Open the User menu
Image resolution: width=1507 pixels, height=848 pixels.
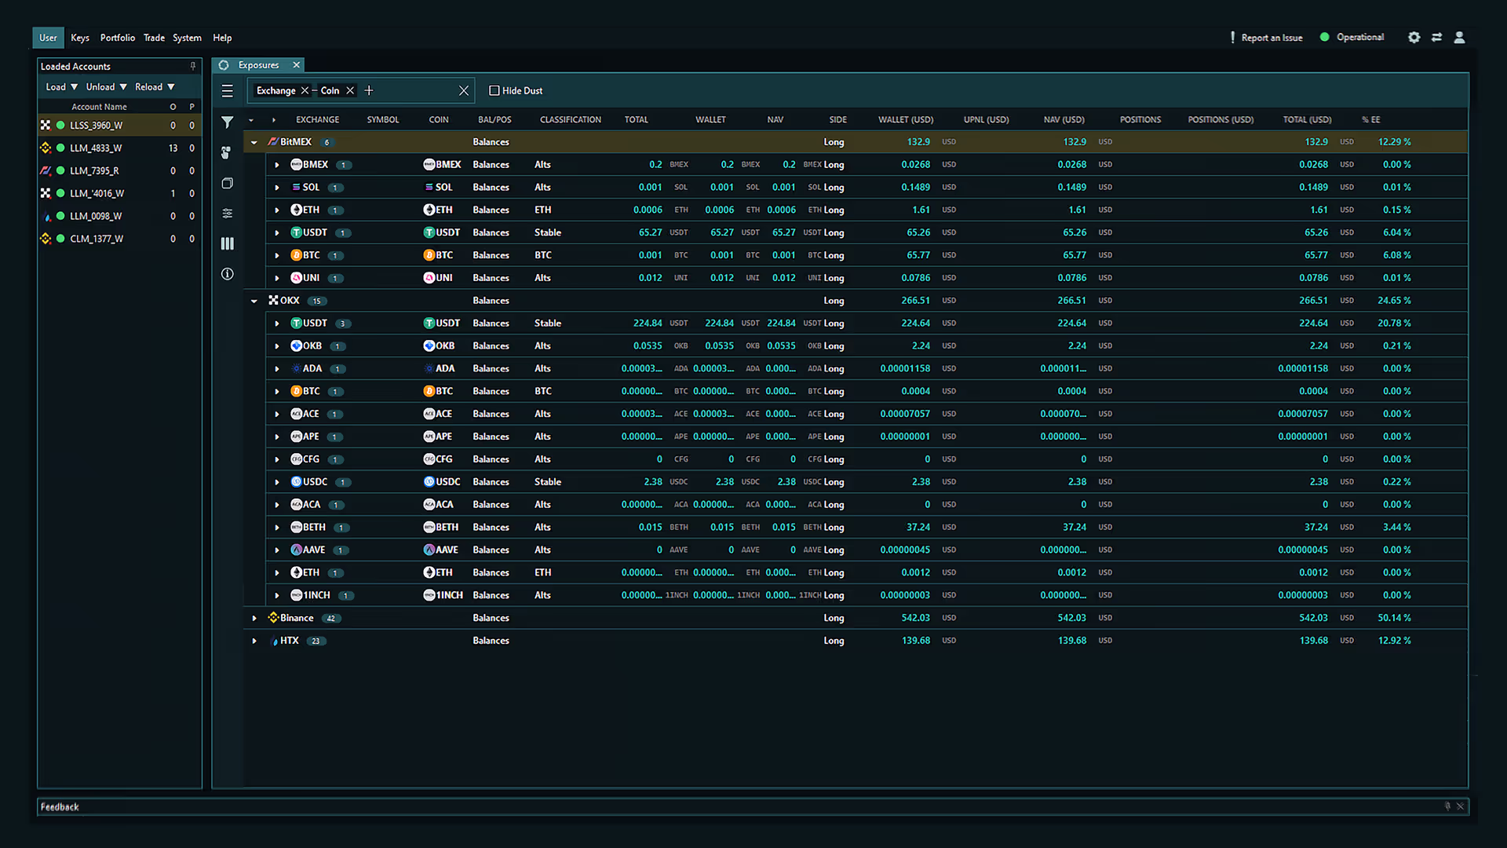[48, 38]
